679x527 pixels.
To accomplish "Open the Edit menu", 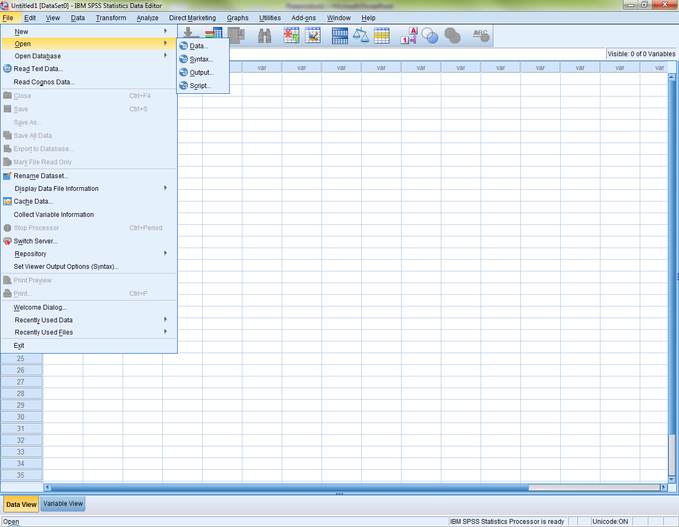I will coord(30,18).
